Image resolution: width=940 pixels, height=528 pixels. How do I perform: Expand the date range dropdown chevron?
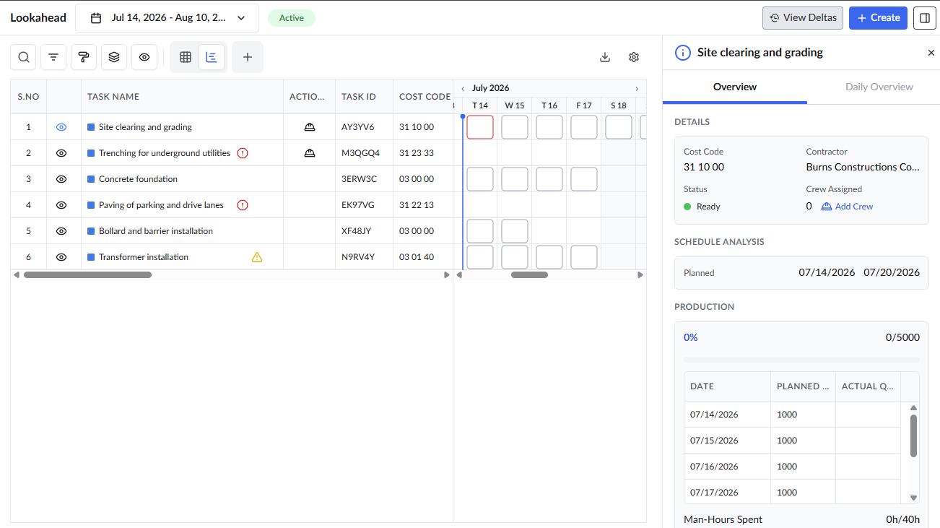(241, 18)
